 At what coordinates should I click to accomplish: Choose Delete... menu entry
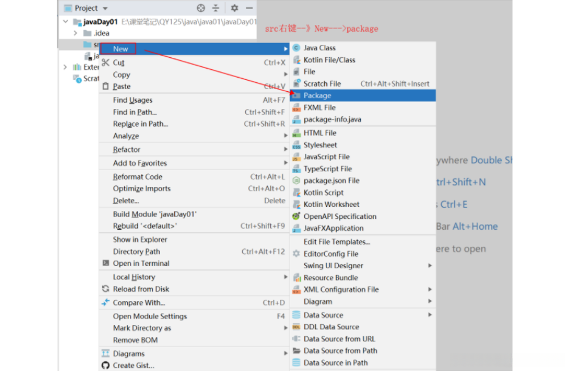(194, 201)
